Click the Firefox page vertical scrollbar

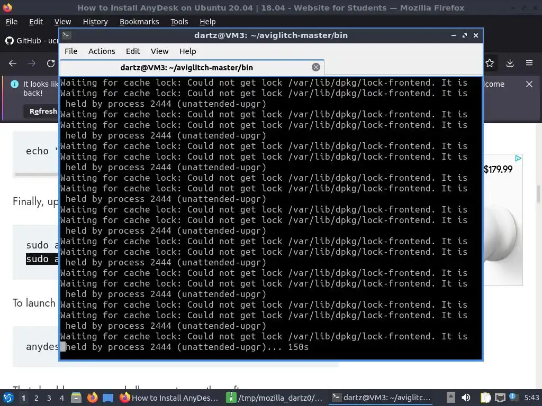[538, 194]
